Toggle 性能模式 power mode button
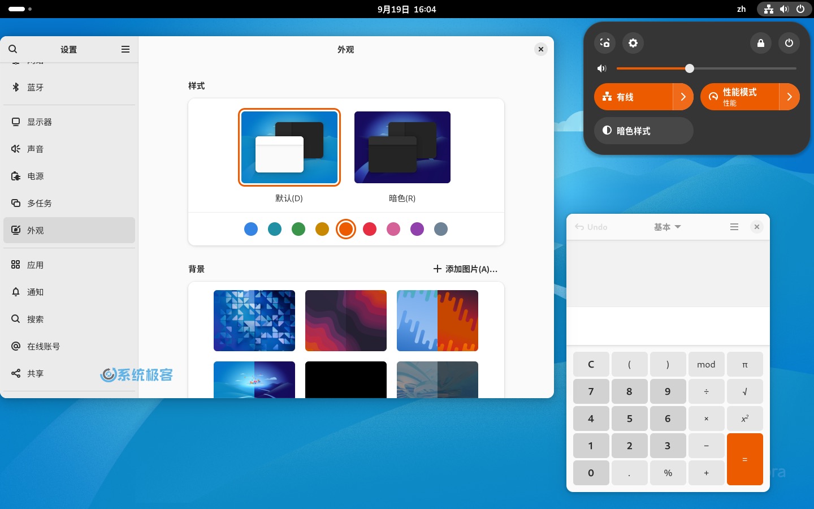 (739, 97)
